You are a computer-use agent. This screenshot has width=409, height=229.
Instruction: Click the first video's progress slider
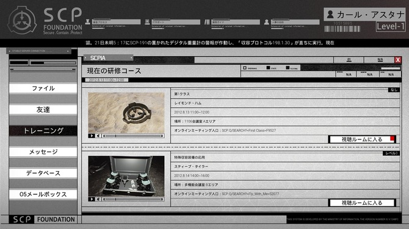pyautogui.click(x=133, y=136)
